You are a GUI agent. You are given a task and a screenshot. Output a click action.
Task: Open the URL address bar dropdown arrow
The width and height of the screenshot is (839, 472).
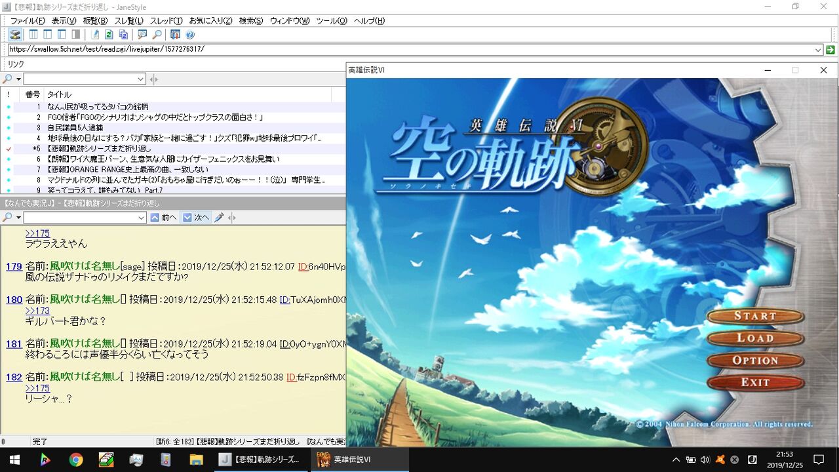click(x=818, y=50)
